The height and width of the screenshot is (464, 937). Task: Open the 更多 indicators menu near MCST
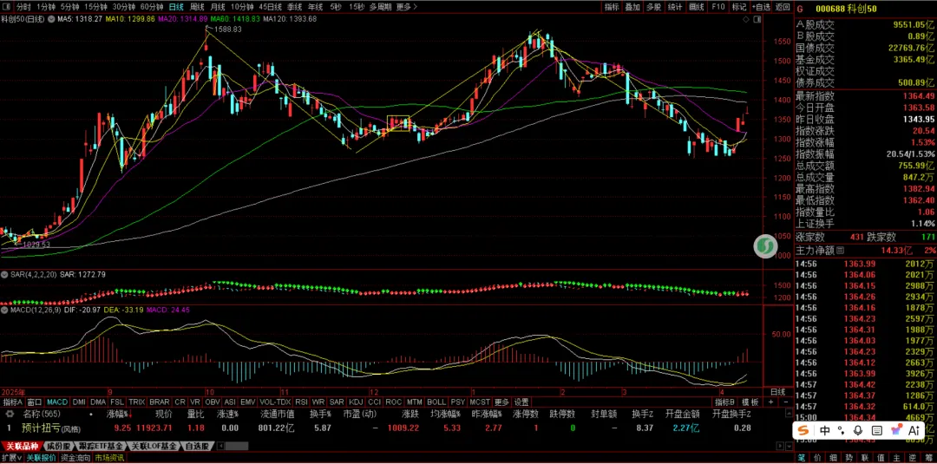click(x=501, y=402)
